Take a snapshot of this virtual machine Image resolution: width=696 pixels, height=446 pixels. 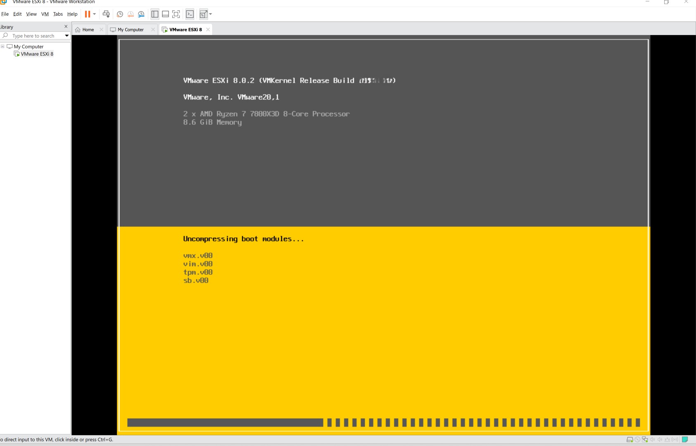120,14
